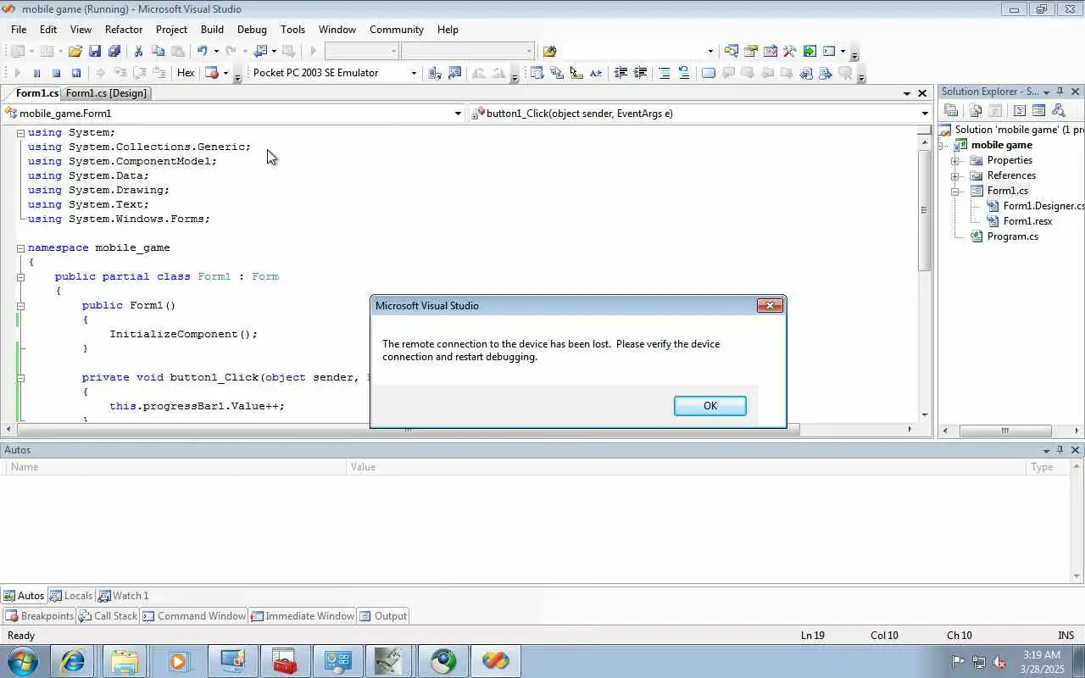
Task: Open the Debug menu
Action: pyautogui.click(x=252, y=29)
